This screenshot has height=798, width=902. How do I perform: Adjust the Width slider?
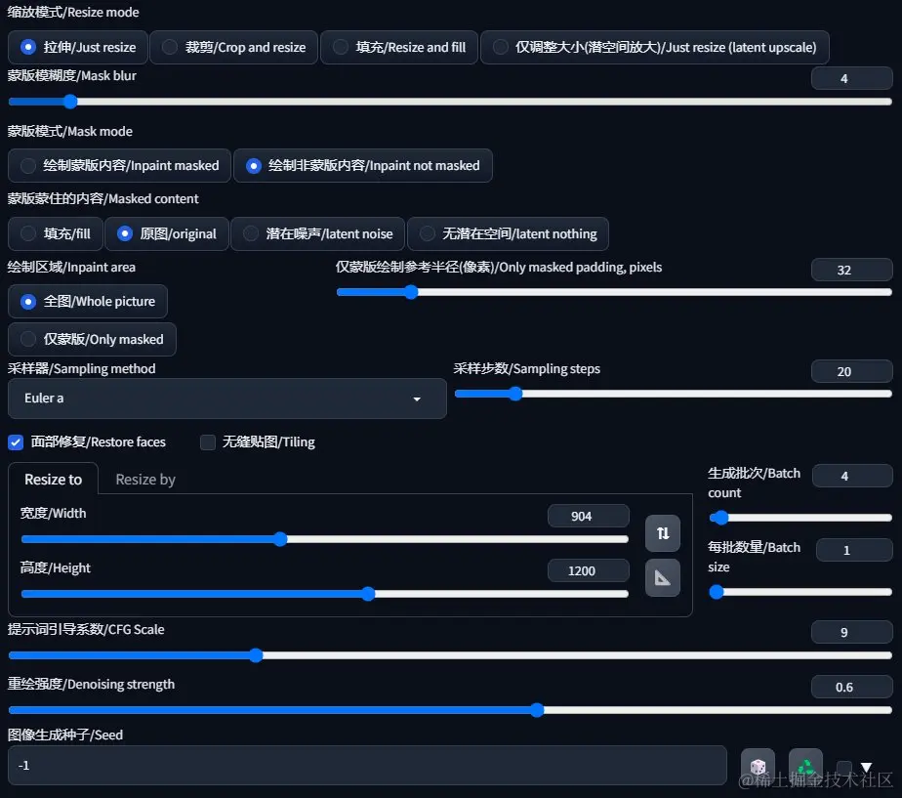325,539
